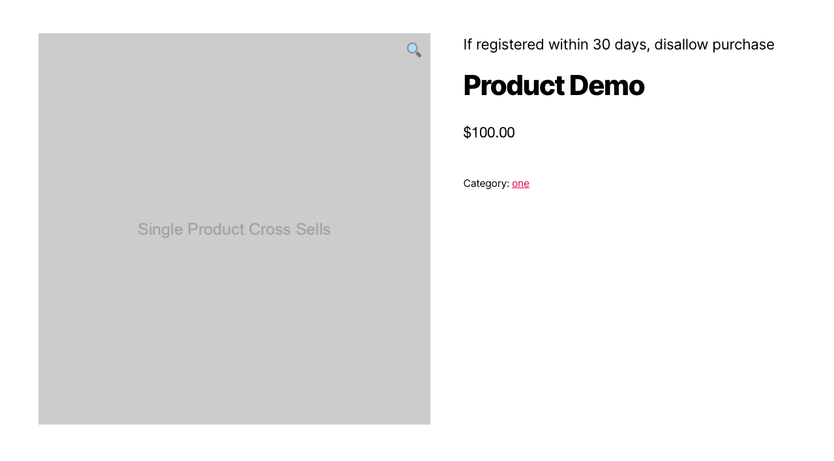Click the "Category:" label text
The image size is (834, 461).
pyautogui.click(x=486, y=184)
